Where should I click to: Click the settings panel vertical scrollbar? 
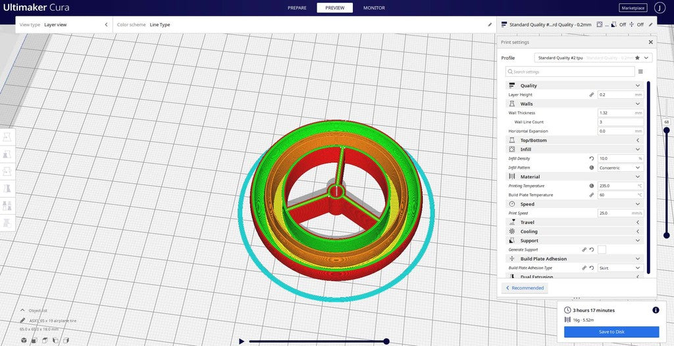648,177
